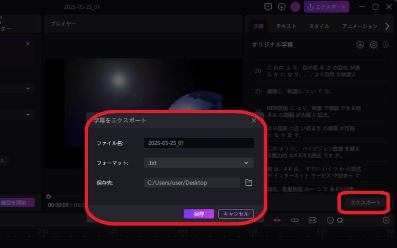Zoom out timeline with minus icon
Screen dimensions: 397x248
pos(330,220)
